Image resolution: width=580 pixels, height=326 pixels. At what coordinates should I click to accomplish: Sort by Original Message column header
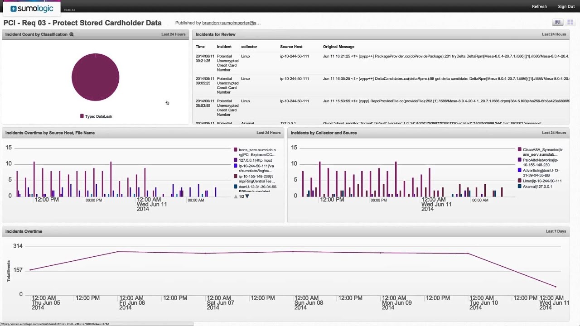click(x=338, y=47)
